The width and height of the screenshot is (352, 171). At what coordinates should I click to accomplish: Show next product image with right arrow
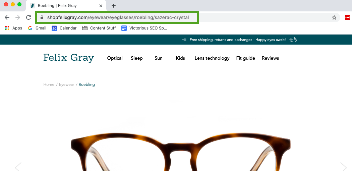[343, 167]
